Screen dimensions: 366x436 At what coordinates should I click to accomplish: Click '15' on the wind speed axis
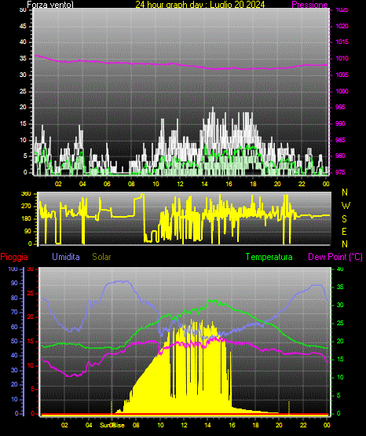[x=23, y=124]
